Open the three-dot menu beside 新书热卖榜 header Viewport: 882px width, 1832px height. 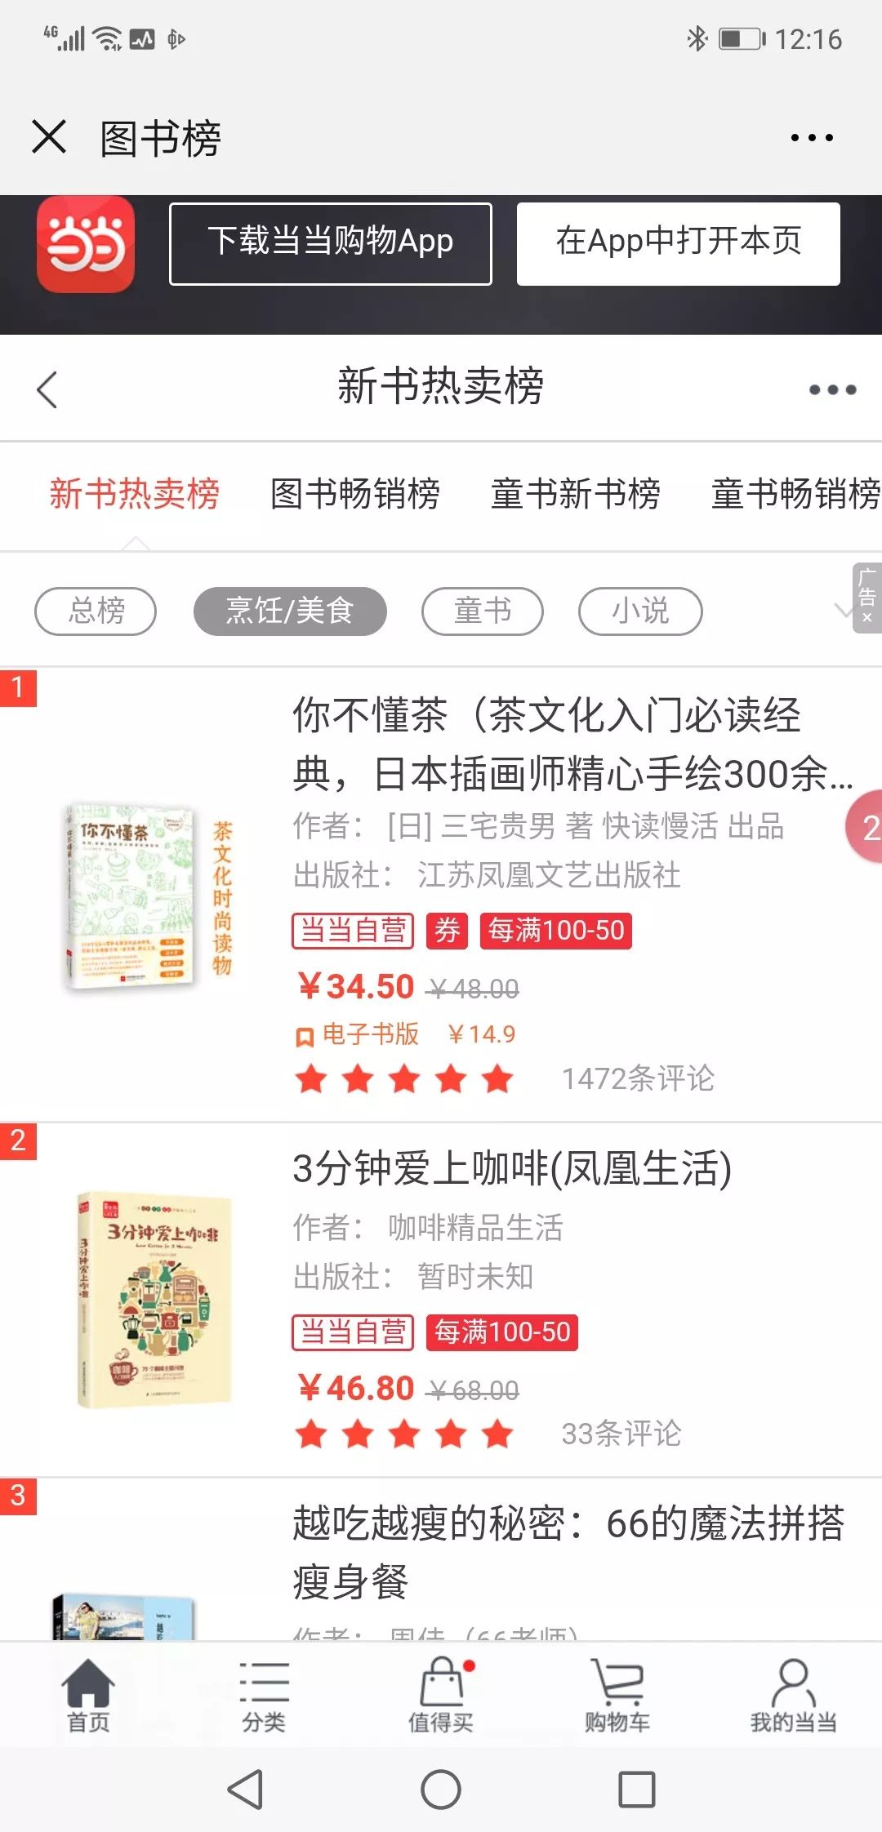click(x=832, y=389)
